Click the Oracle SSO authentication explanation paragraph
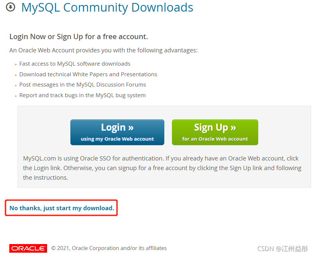 pyautogui.click(x=162, y=168)
